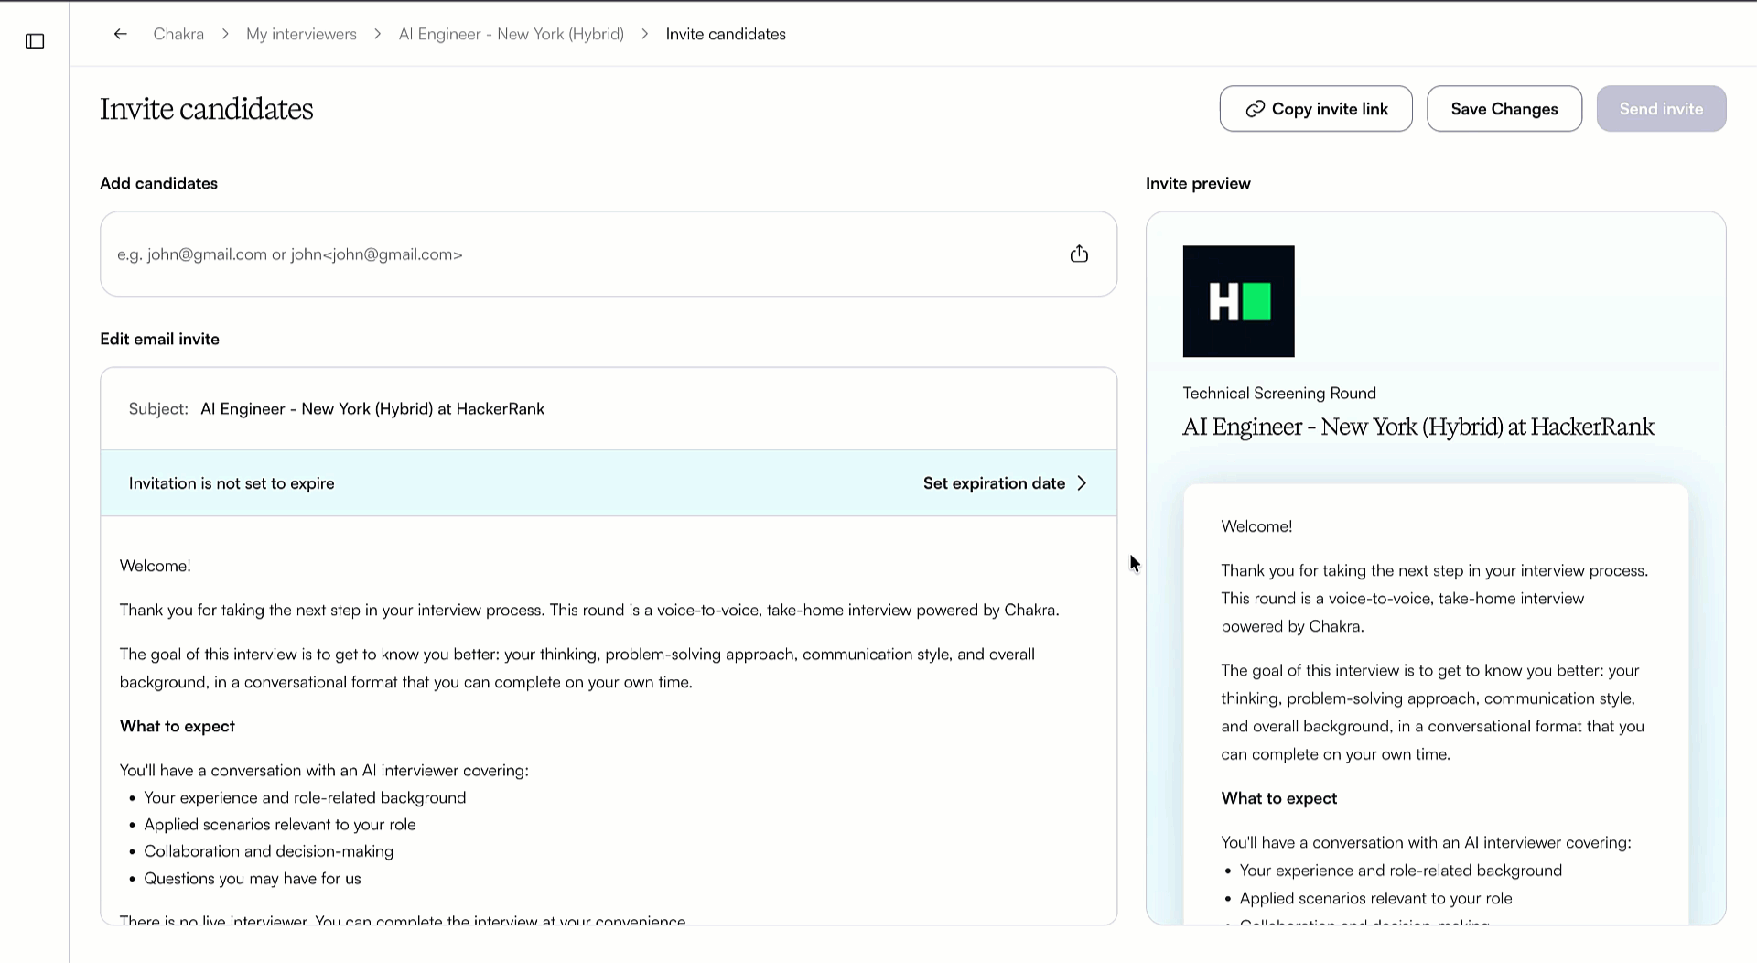This screenshot has height=963, width=1757.
Task: Open Set expiration date
Action: pyautogui.click(x=1005, y=483)
